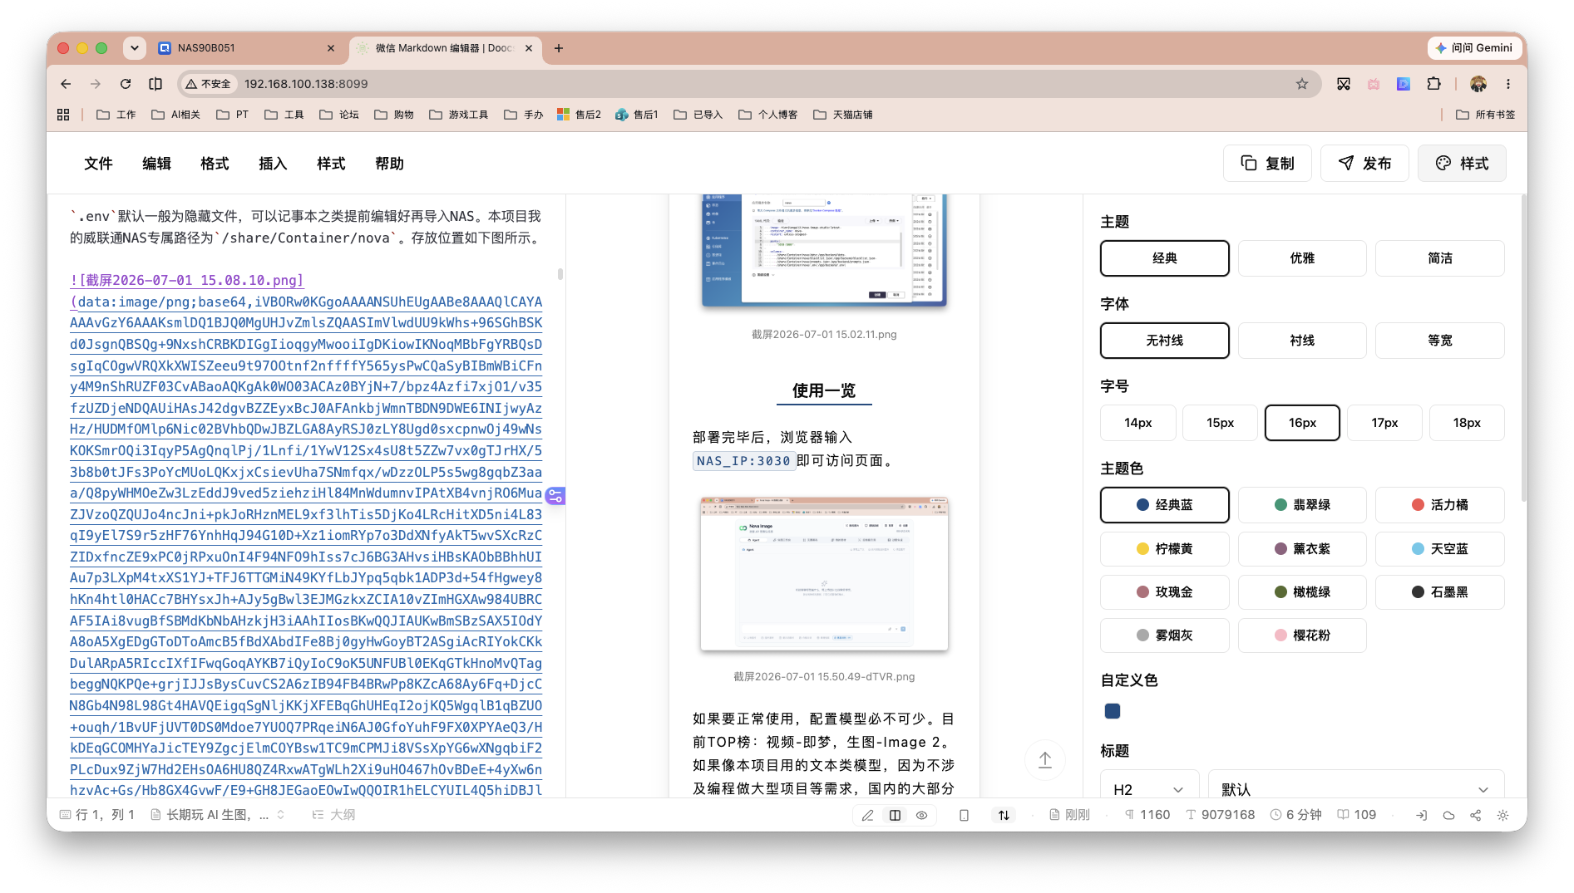Select the preview-only eye mode icon
Image resolution: width=1574 pixels, height=893 pixels.
[x=922, y=815]
